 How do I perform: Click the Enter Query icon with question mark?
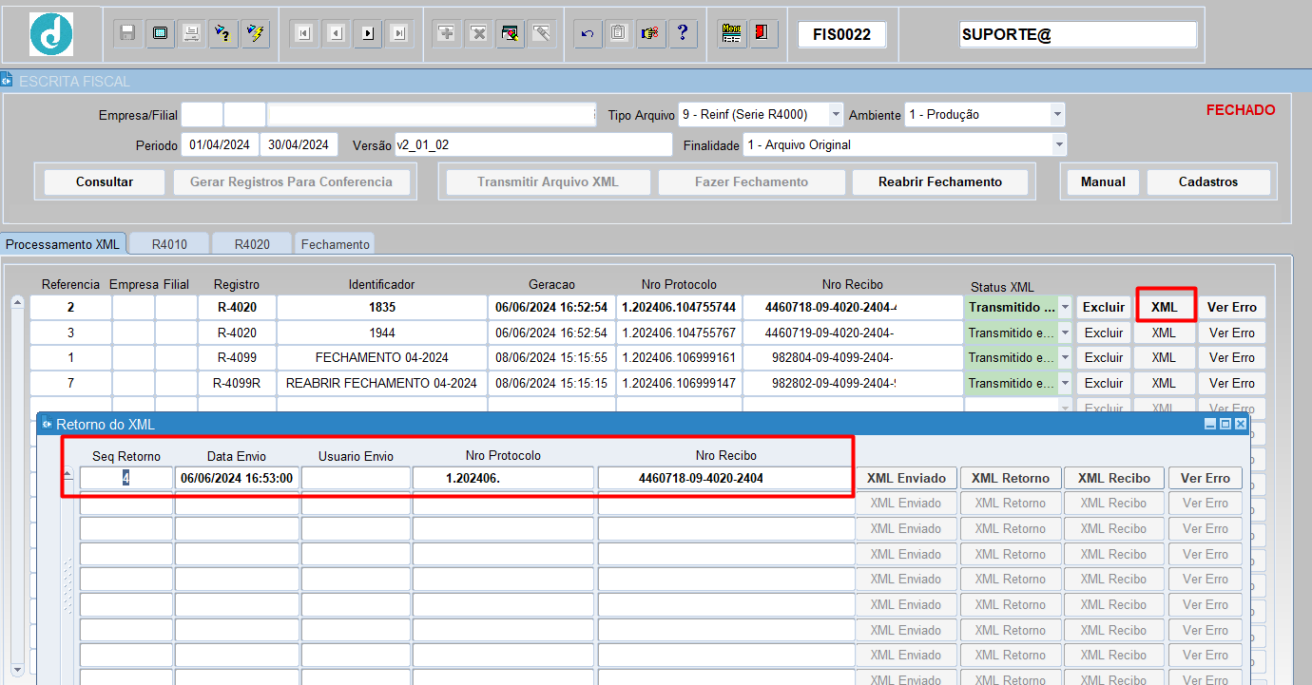point(222,34)
